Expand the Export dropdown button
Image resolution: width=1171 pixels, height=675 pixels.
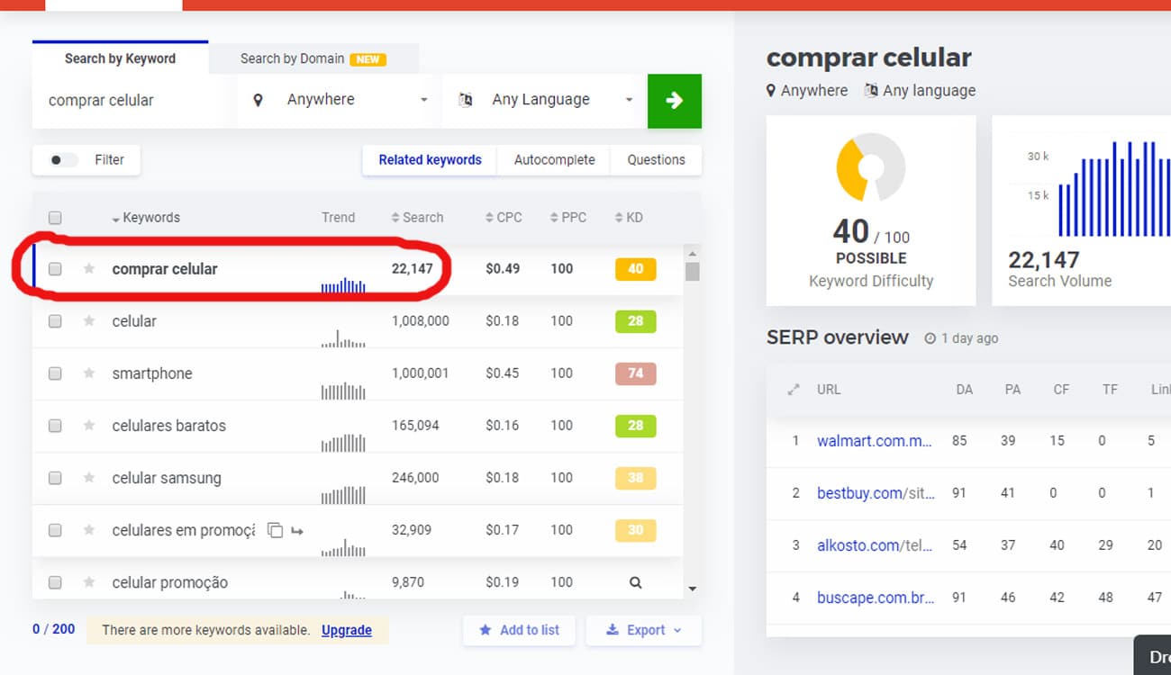pos(643,630)
